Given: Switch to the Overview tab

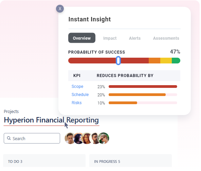Looking at the screenshot, I should click(82, 38).
